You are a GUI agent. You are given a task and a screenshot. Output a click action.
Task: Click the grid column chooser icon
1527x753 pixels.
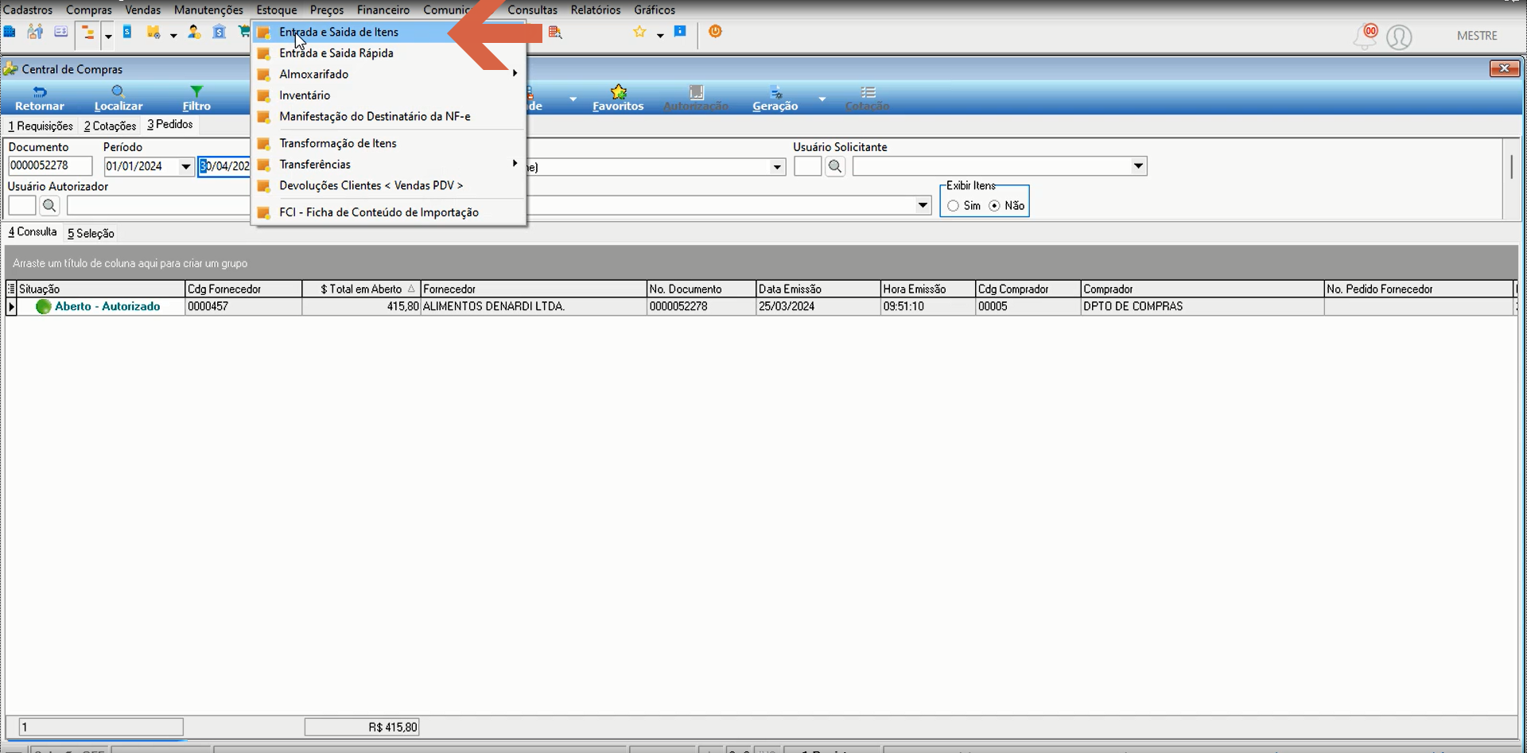tap(11, 289)
